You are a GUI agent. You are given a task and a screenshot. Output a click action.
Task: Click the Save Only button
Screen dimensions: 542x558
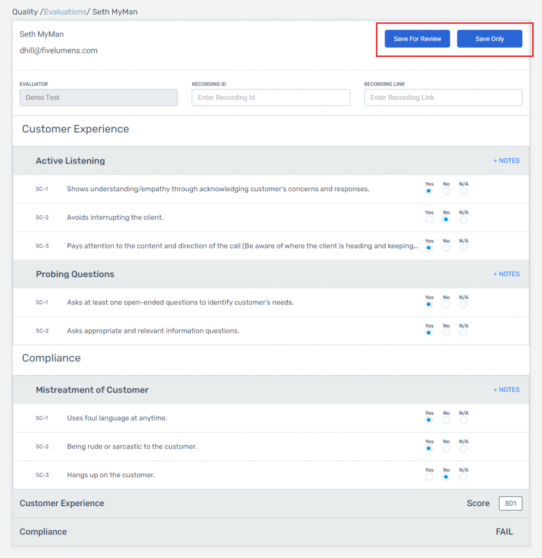coord(489,39)
